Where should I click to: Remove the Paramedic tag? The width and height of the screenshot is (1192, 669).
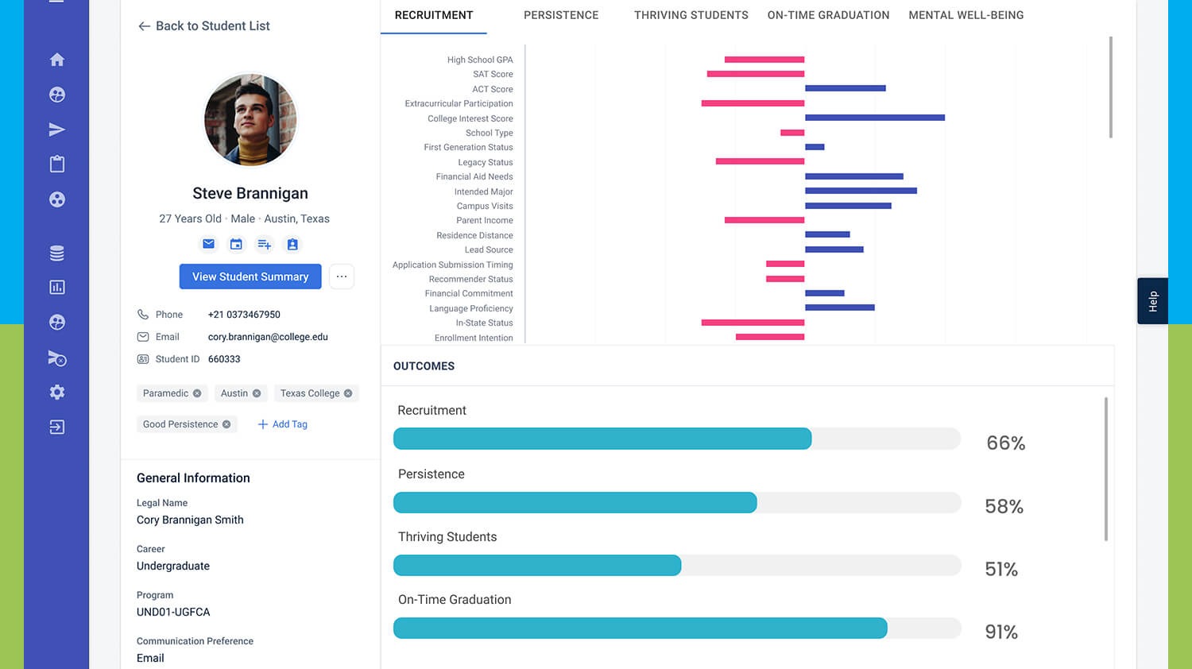(x=197, y=393)
